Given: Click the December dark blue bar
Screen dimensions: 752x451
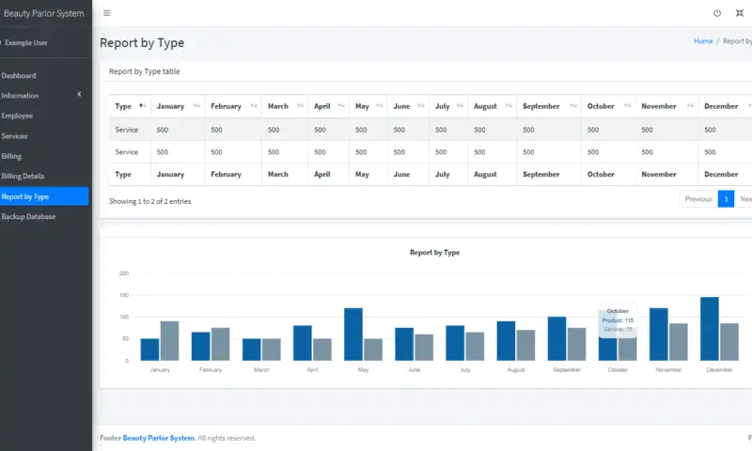Looking at the screenshot, I should click(x=710, y=329).
